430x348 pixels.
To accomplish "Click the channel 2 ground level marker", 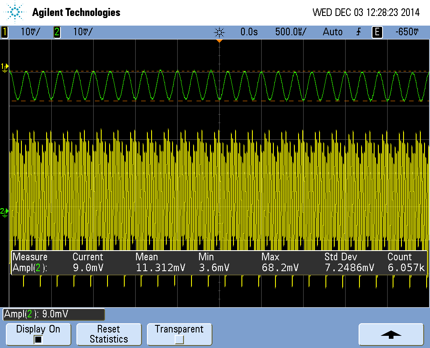I will point(5,212).
